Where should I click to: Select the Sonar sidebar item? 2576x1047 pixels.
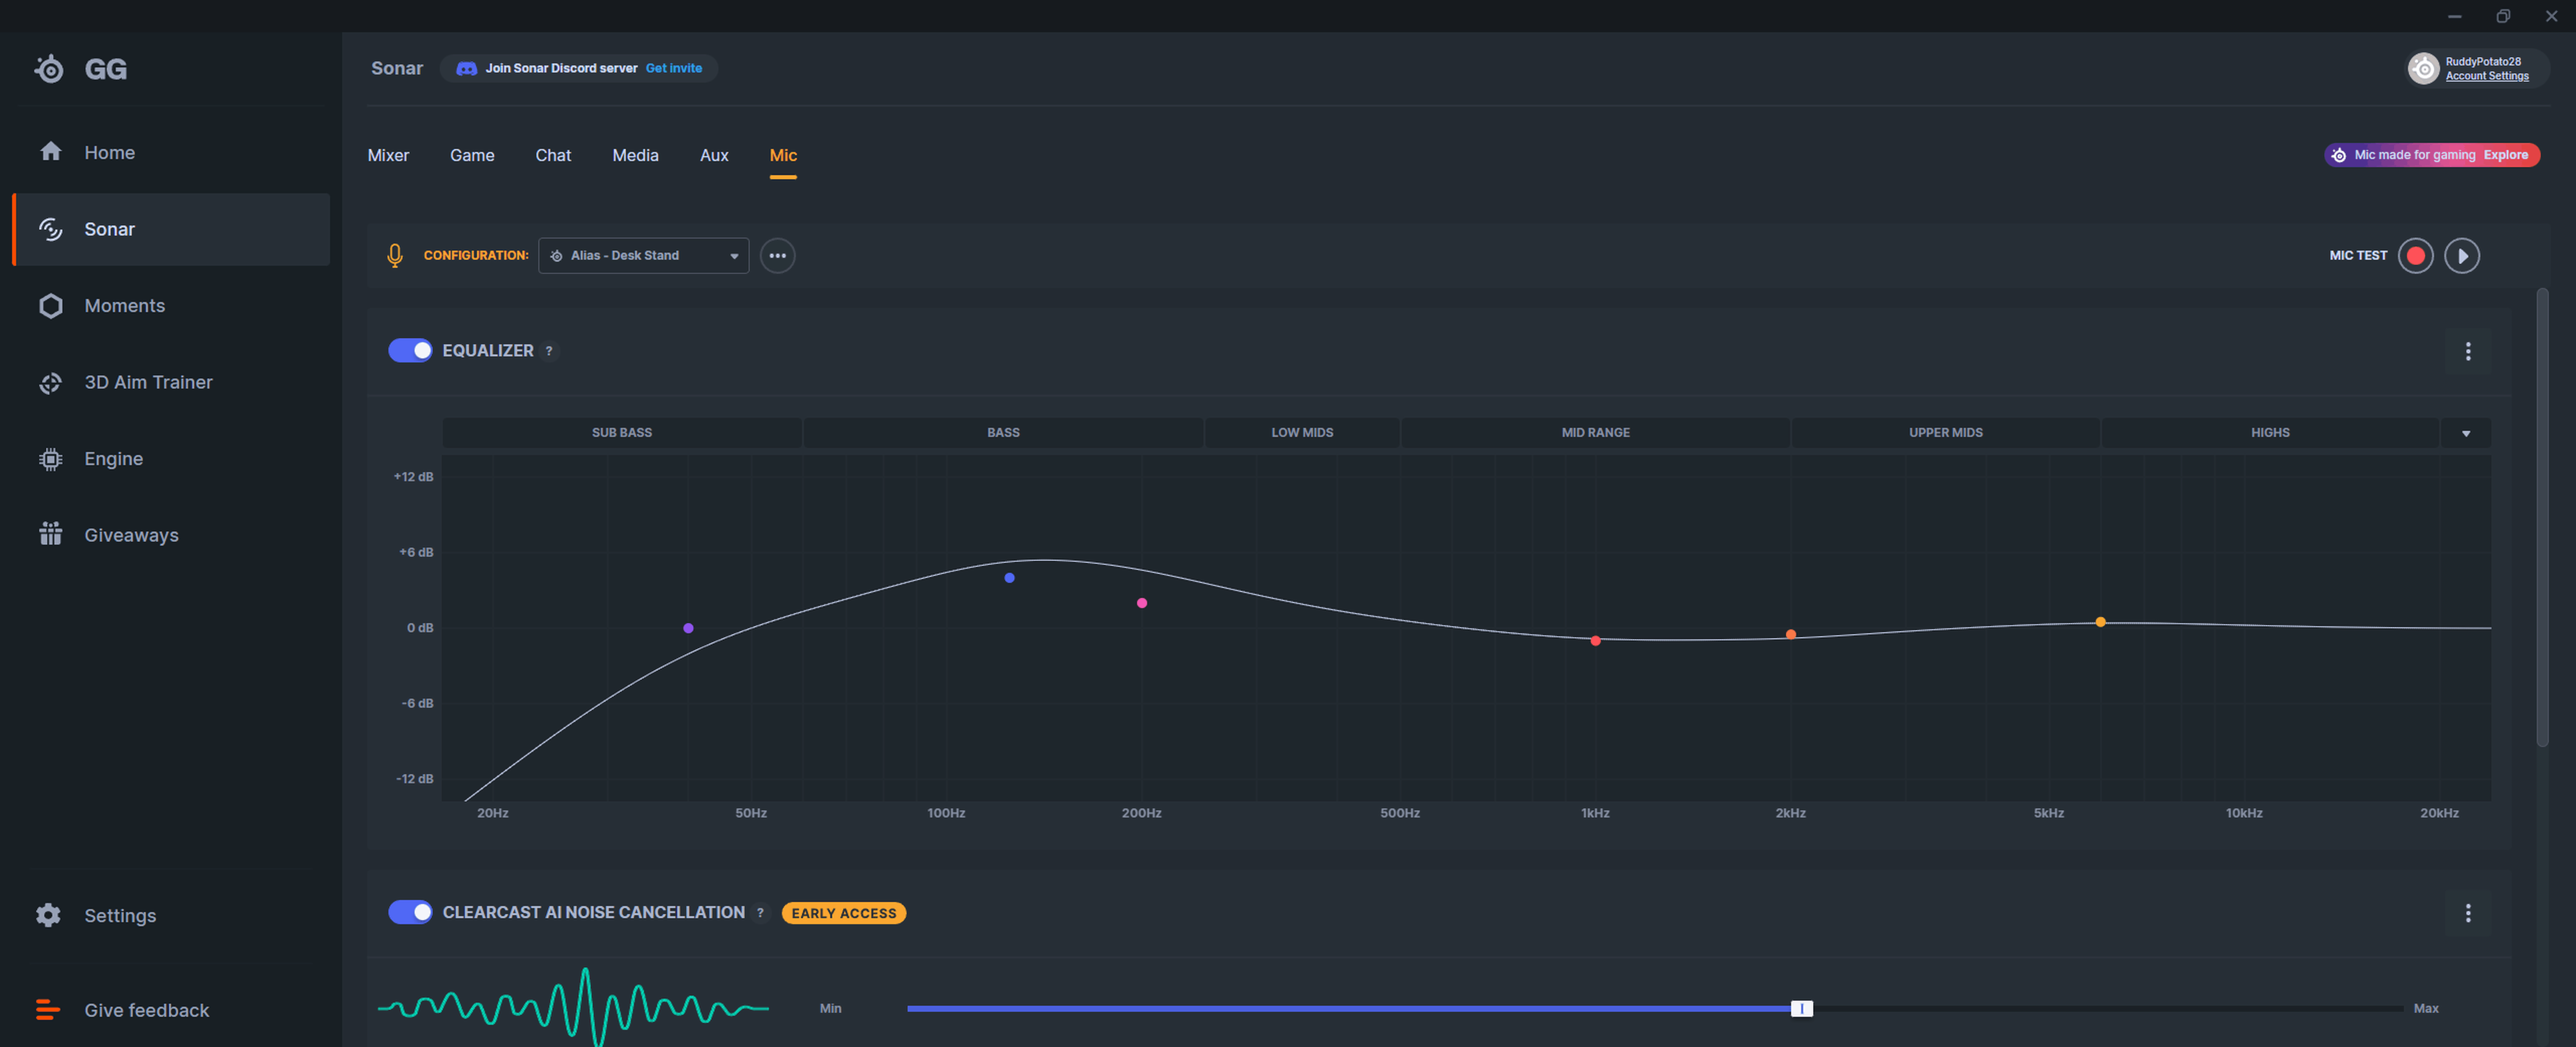171,229
